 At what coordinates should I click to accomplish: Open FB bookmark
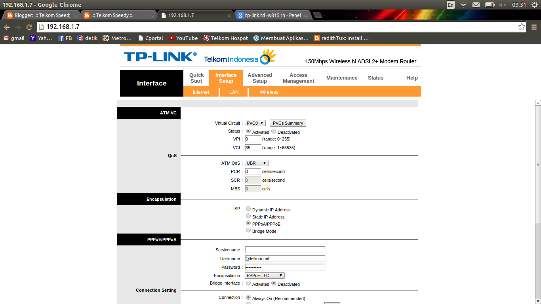[x=65, y=38]
